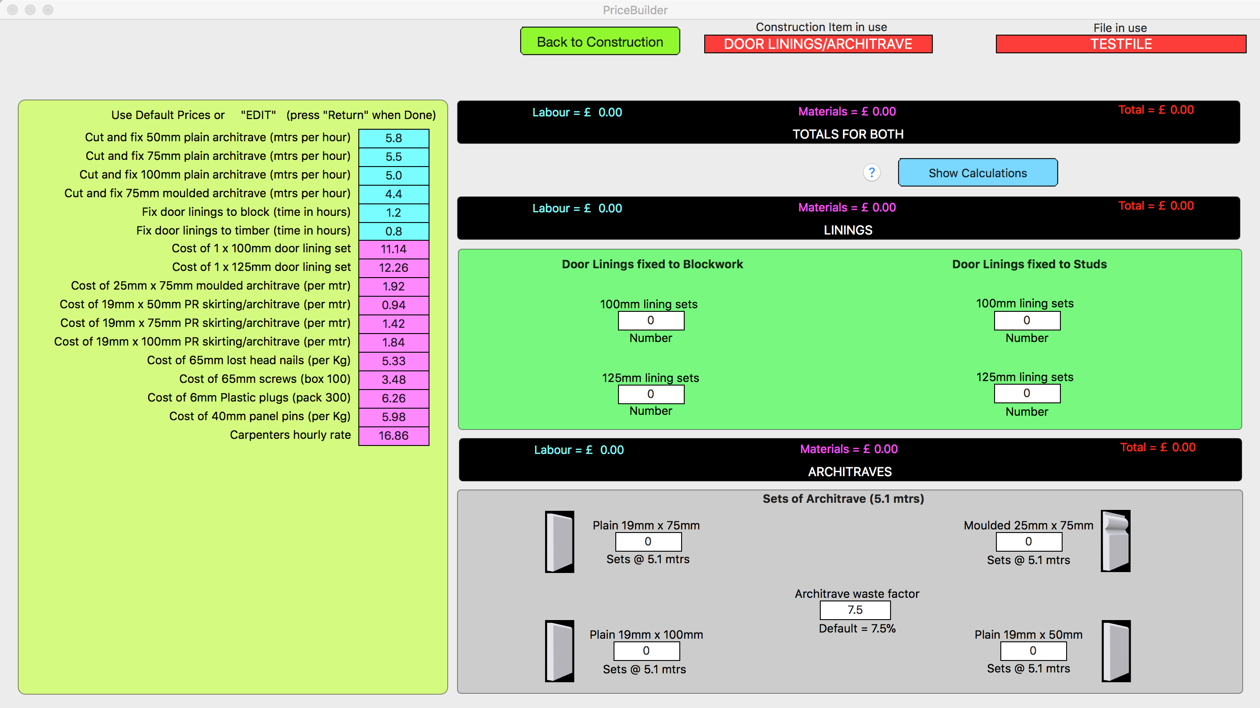Edit 100mm plain architrave rate 5.0
This screenshot has width=1260, height=708.
394,175
